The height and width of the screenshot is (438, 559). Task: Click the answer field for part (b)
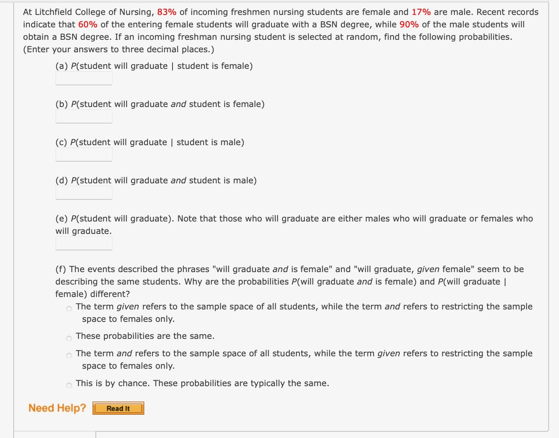click(x=83, y=116)
